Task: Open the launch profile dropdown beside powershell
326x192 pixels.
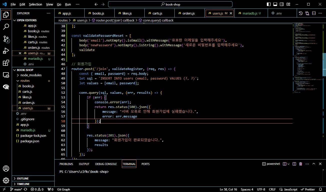Action: click(289, 164)
